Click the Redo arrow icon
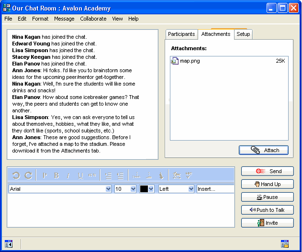This screenshot has height=252, width=302. click(x=28, y=175)
